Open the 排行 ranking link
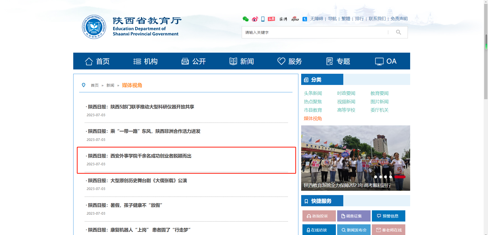The height and width of the screenshot is (235, 488). (x=359, y=19)
